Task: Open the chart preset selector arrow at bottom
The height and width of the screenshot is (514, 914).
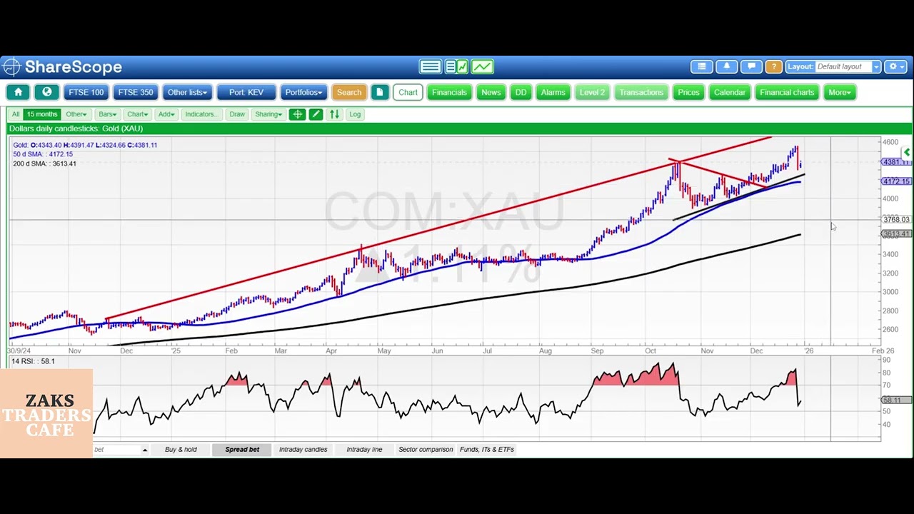Action: [144, 450]
